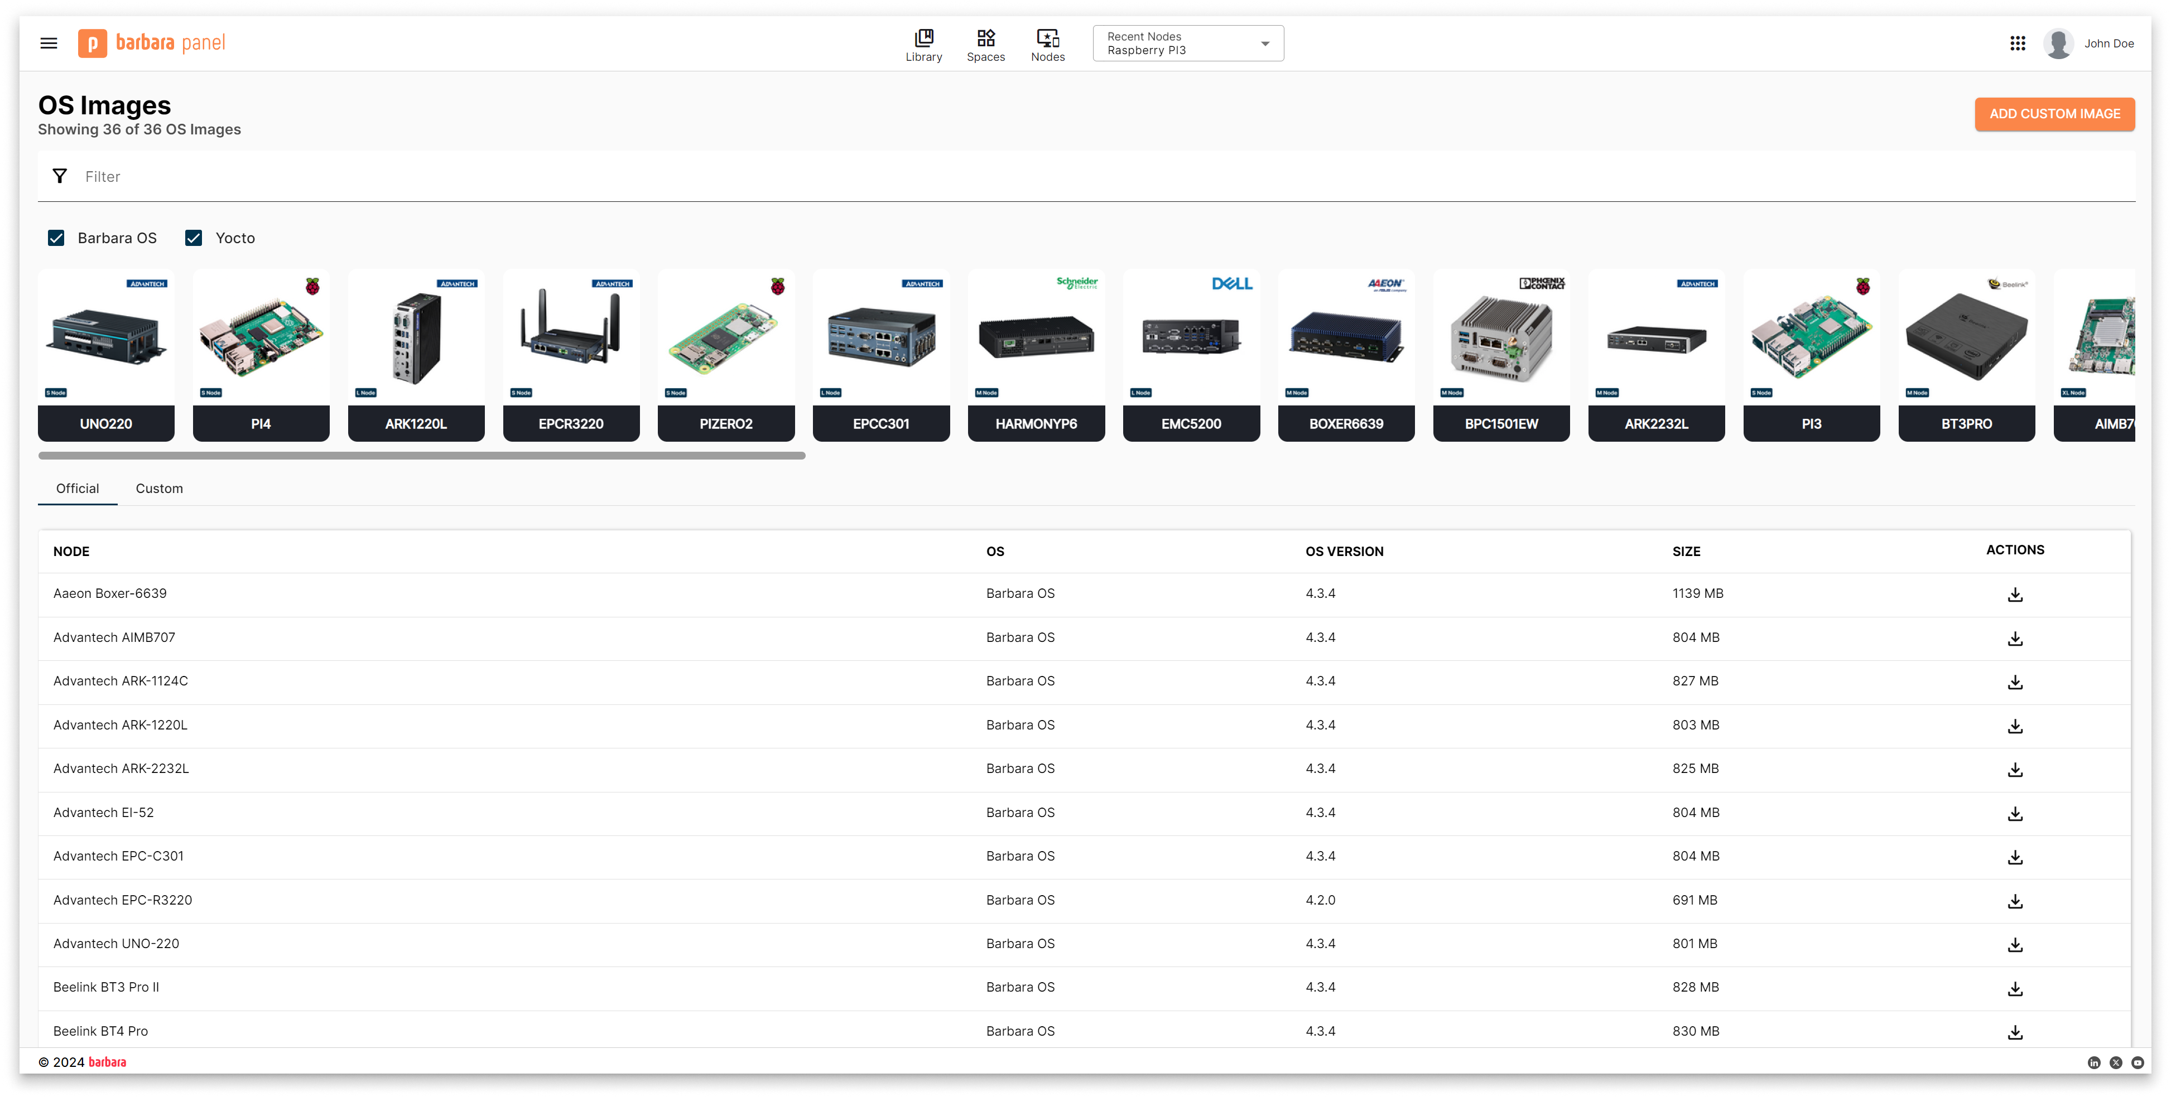Select the PIZERO2 device thumbnail
2171x1097 pixels.
726,354
